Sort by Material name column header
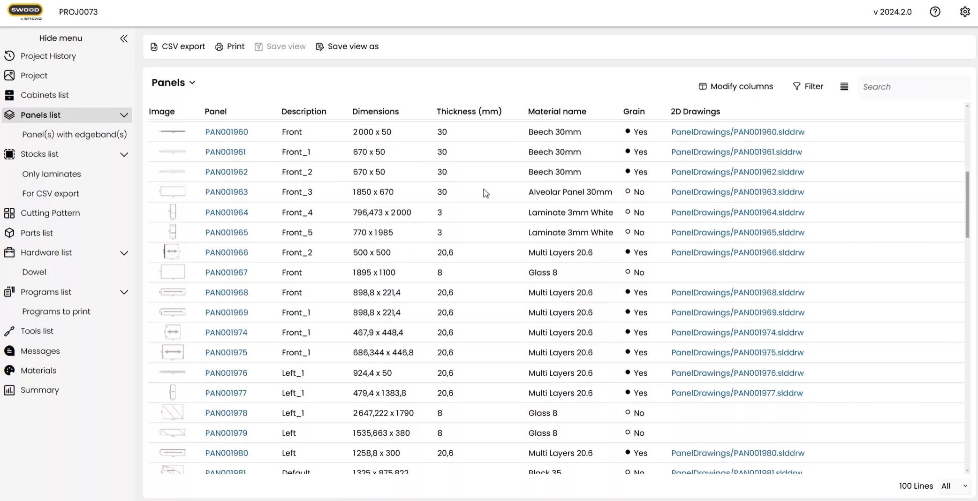 [x=557, y=112]
